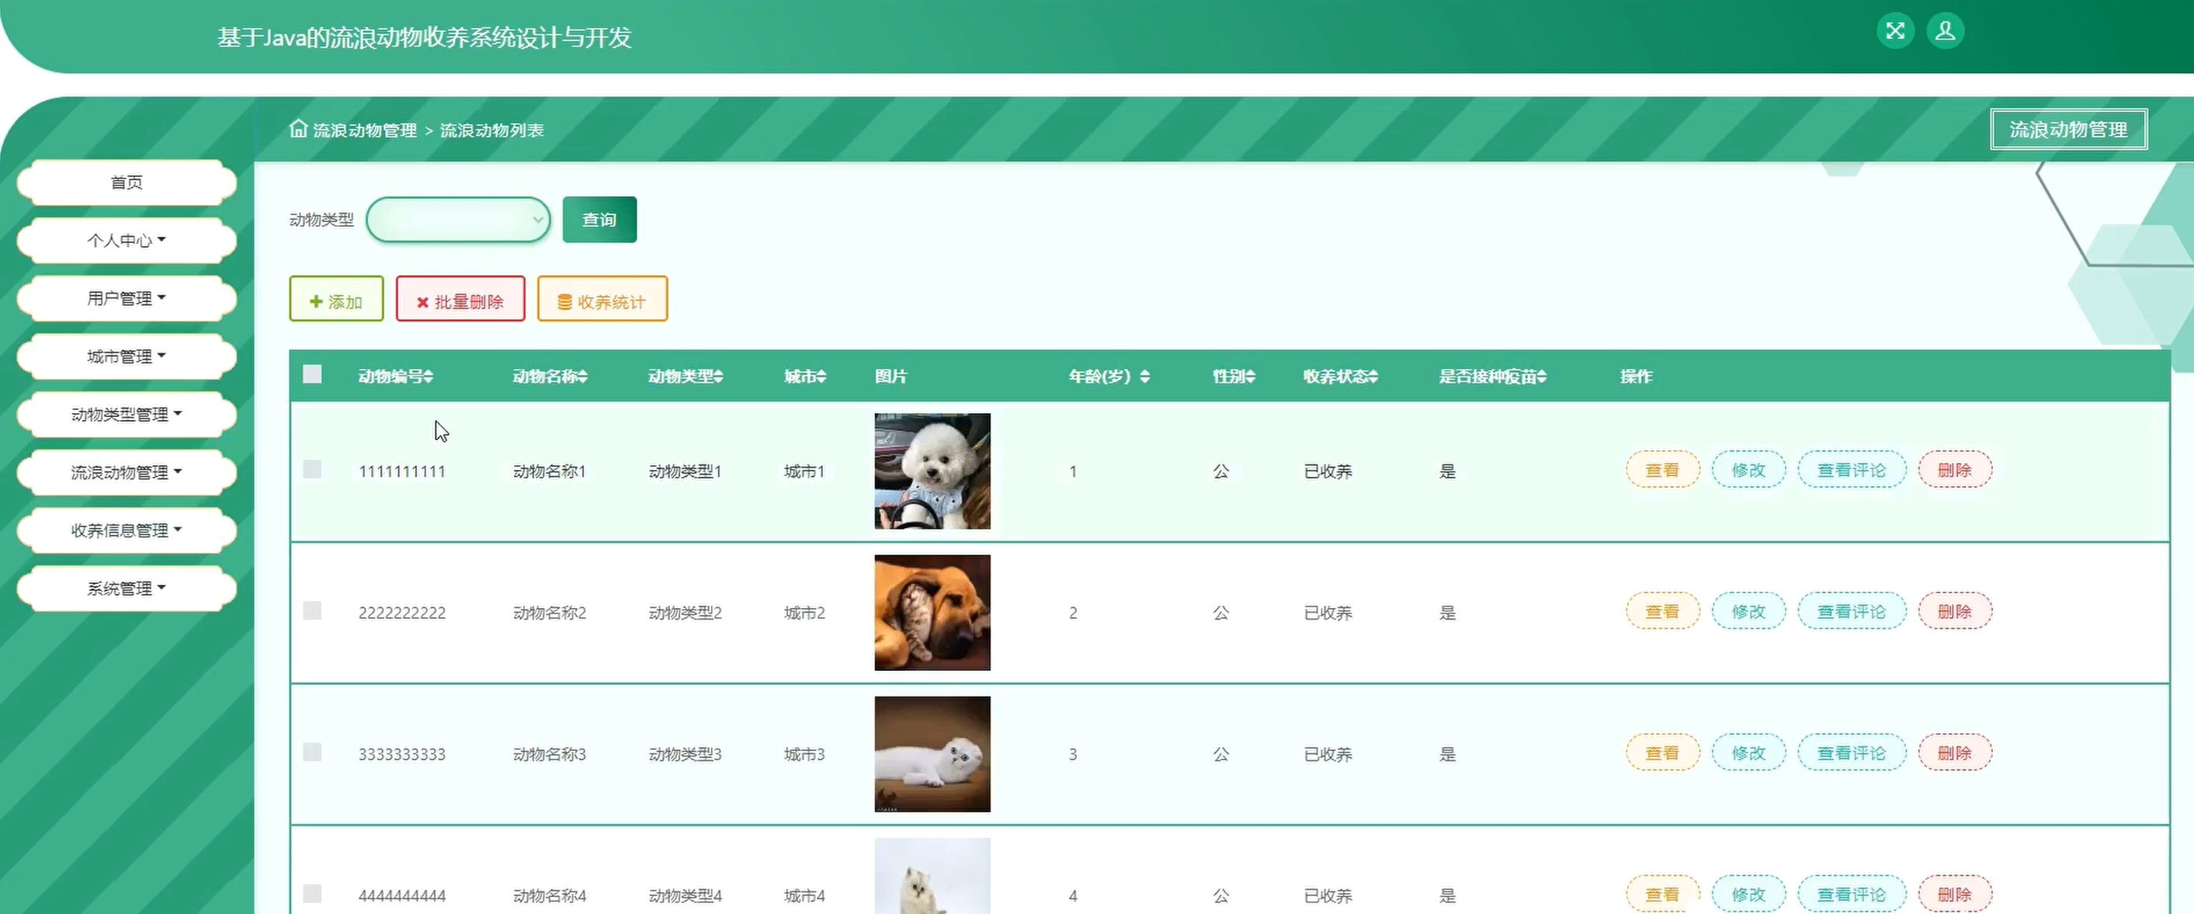Click the 动物类型2 cell
The height and width of the screenshot is (914, 2194).
685,613
